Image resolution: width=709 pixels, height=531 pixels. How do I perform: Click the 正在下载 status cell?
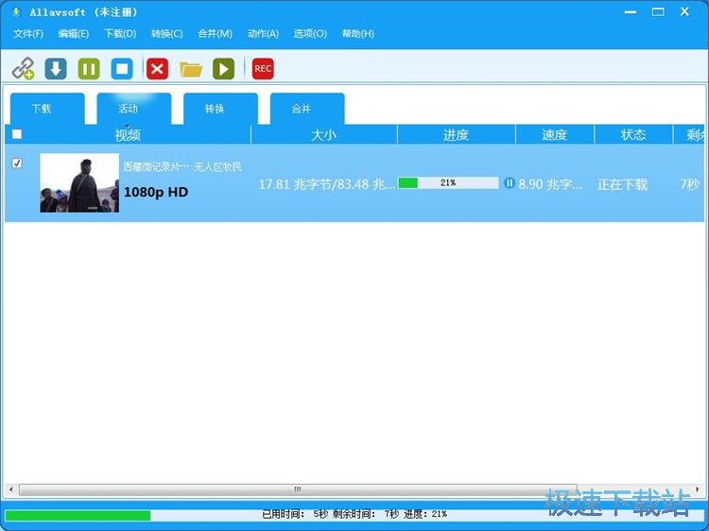[622, 184]
